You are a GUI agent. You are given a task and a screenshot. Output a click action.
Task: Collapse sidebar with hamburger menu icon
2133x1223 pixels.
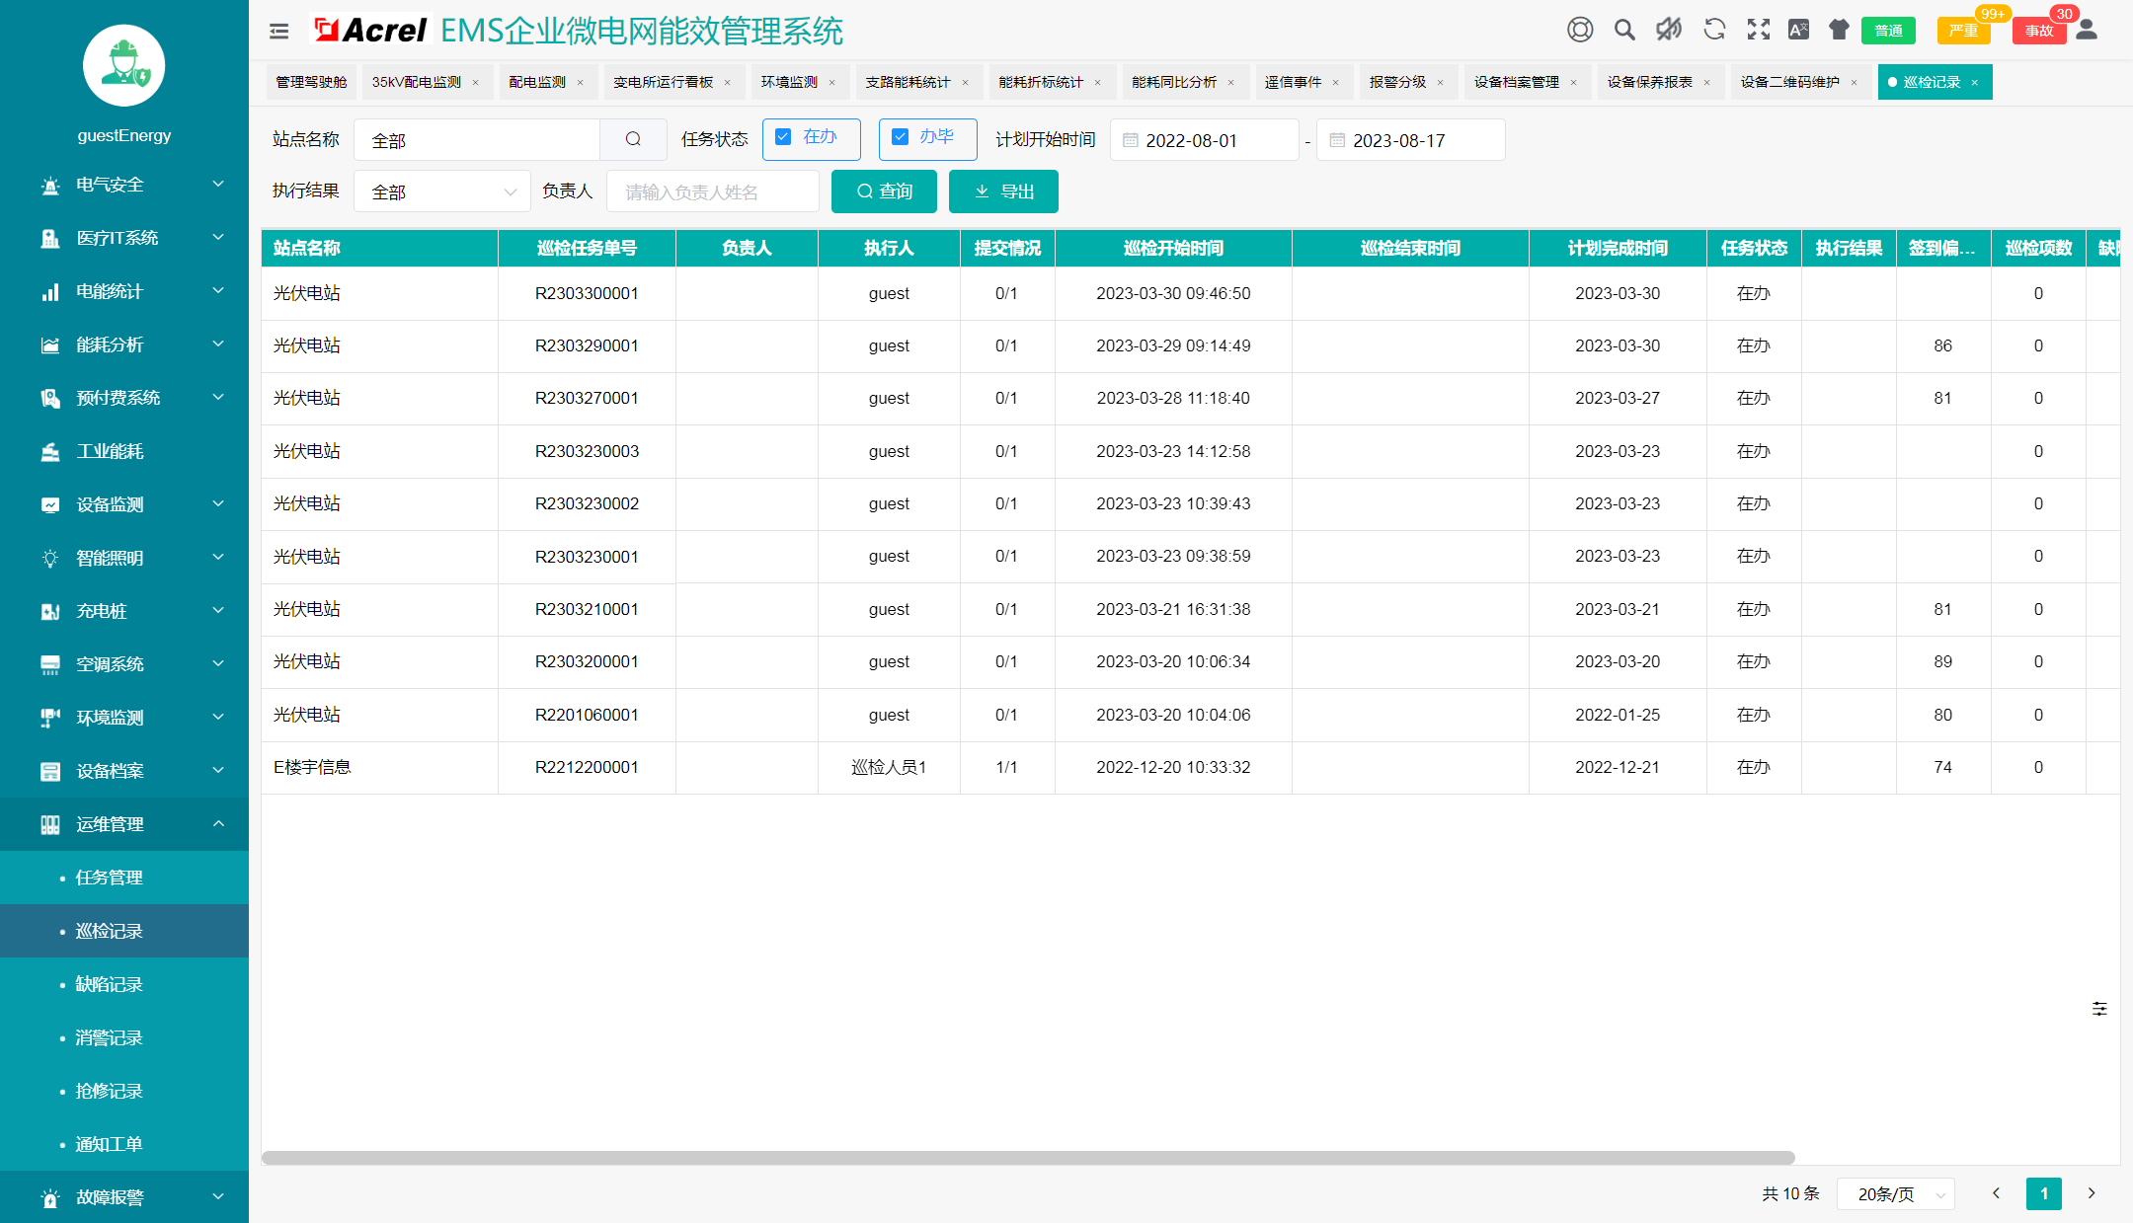click(x=279, y=31)
